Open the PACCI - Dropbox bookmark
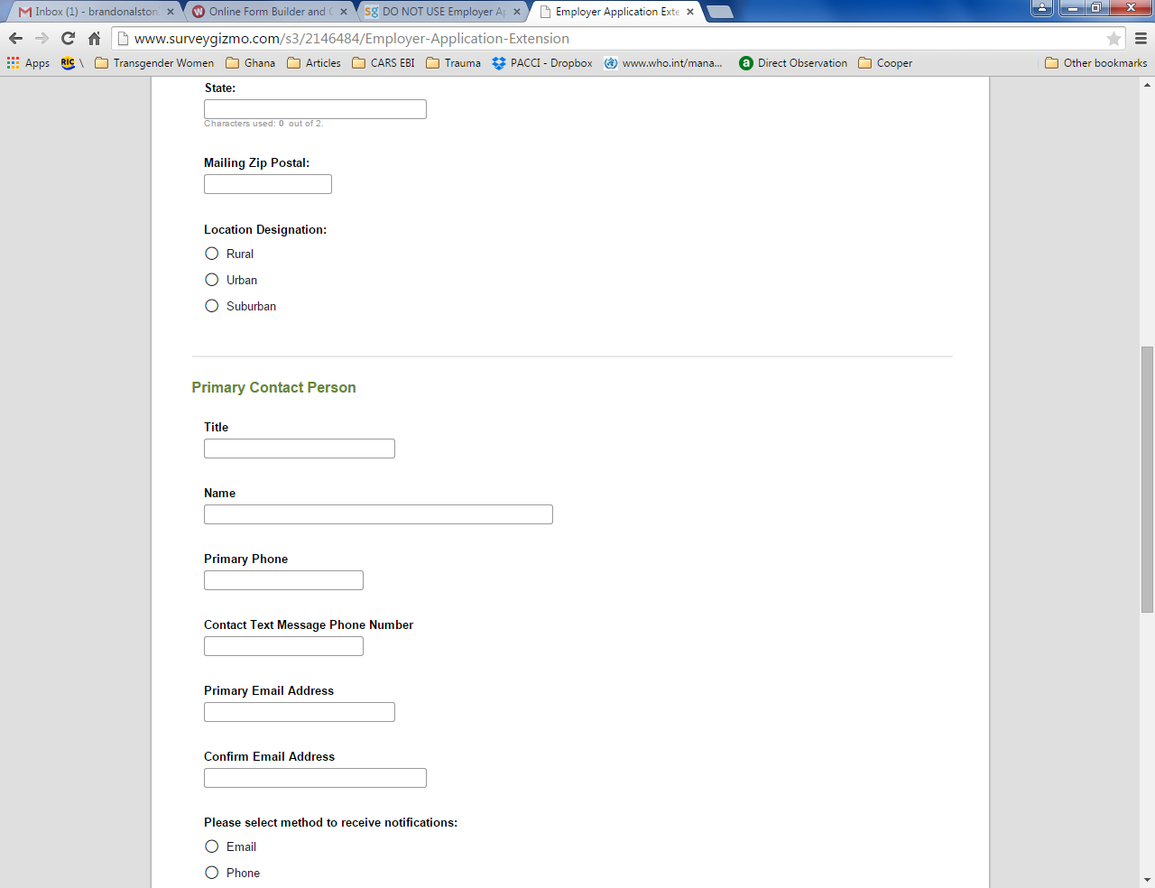Viewport: 1155px width, 888px height. point(542,63)
